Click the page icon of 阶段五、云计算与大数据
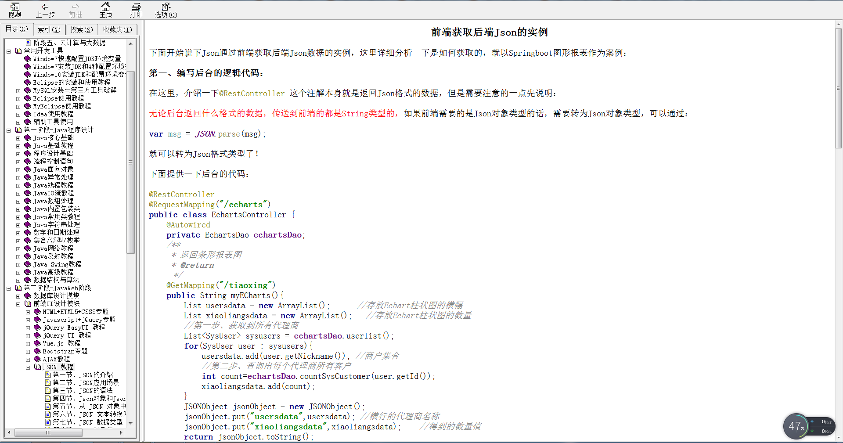843x443 pixels. tap(29, 43)
